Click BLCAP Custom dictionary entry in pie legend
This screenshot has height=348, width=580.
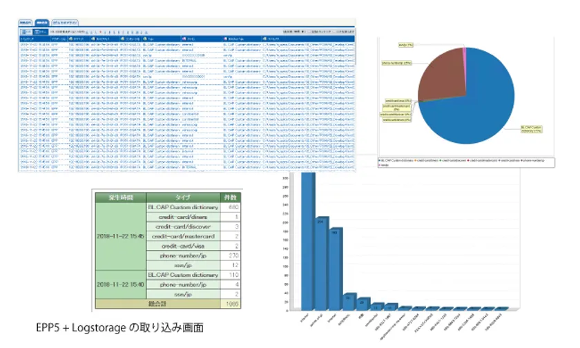point(396,161)
